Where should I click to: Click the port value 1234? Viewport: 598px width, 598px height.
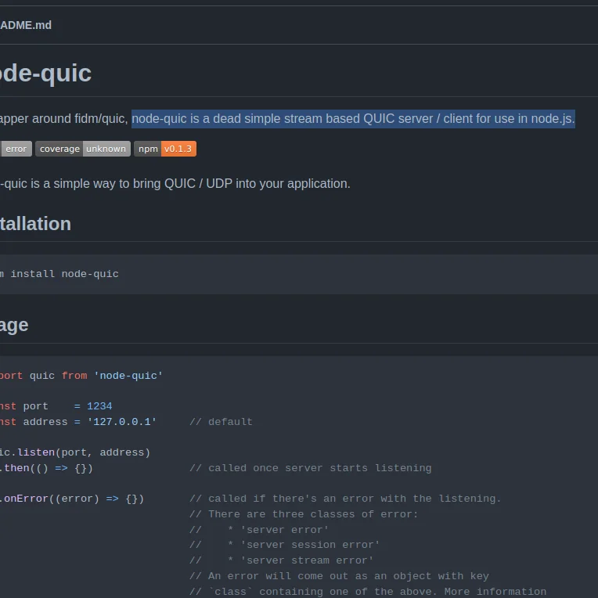point(99,406)
